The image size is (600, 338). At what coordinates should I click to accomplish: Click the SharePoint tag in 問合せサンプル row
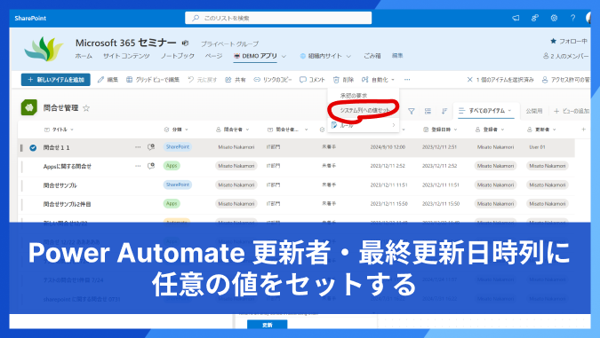pos(178,185)
